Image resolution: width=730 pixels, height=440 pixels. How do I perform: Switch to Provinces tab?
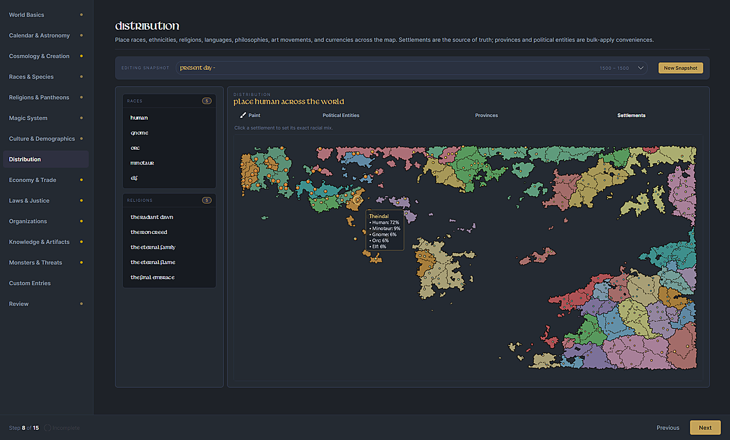[486, 116]
